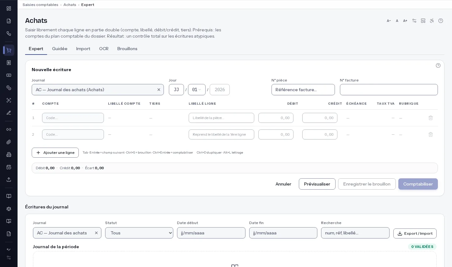The height and width of the screenshot is (267, 452).
Task: Open the Journal combo box in Nouvelle écriture
Action: [98, 90]
